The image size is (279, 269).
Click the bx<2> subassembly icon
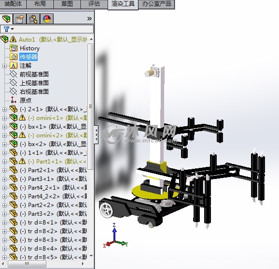(x=14, y=144)
